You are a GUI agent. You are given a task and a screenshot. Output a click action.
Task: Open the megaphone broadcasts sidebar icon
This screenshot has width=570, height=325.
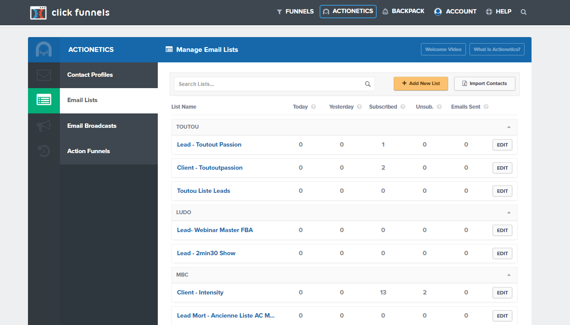click(x=44, y=126)
